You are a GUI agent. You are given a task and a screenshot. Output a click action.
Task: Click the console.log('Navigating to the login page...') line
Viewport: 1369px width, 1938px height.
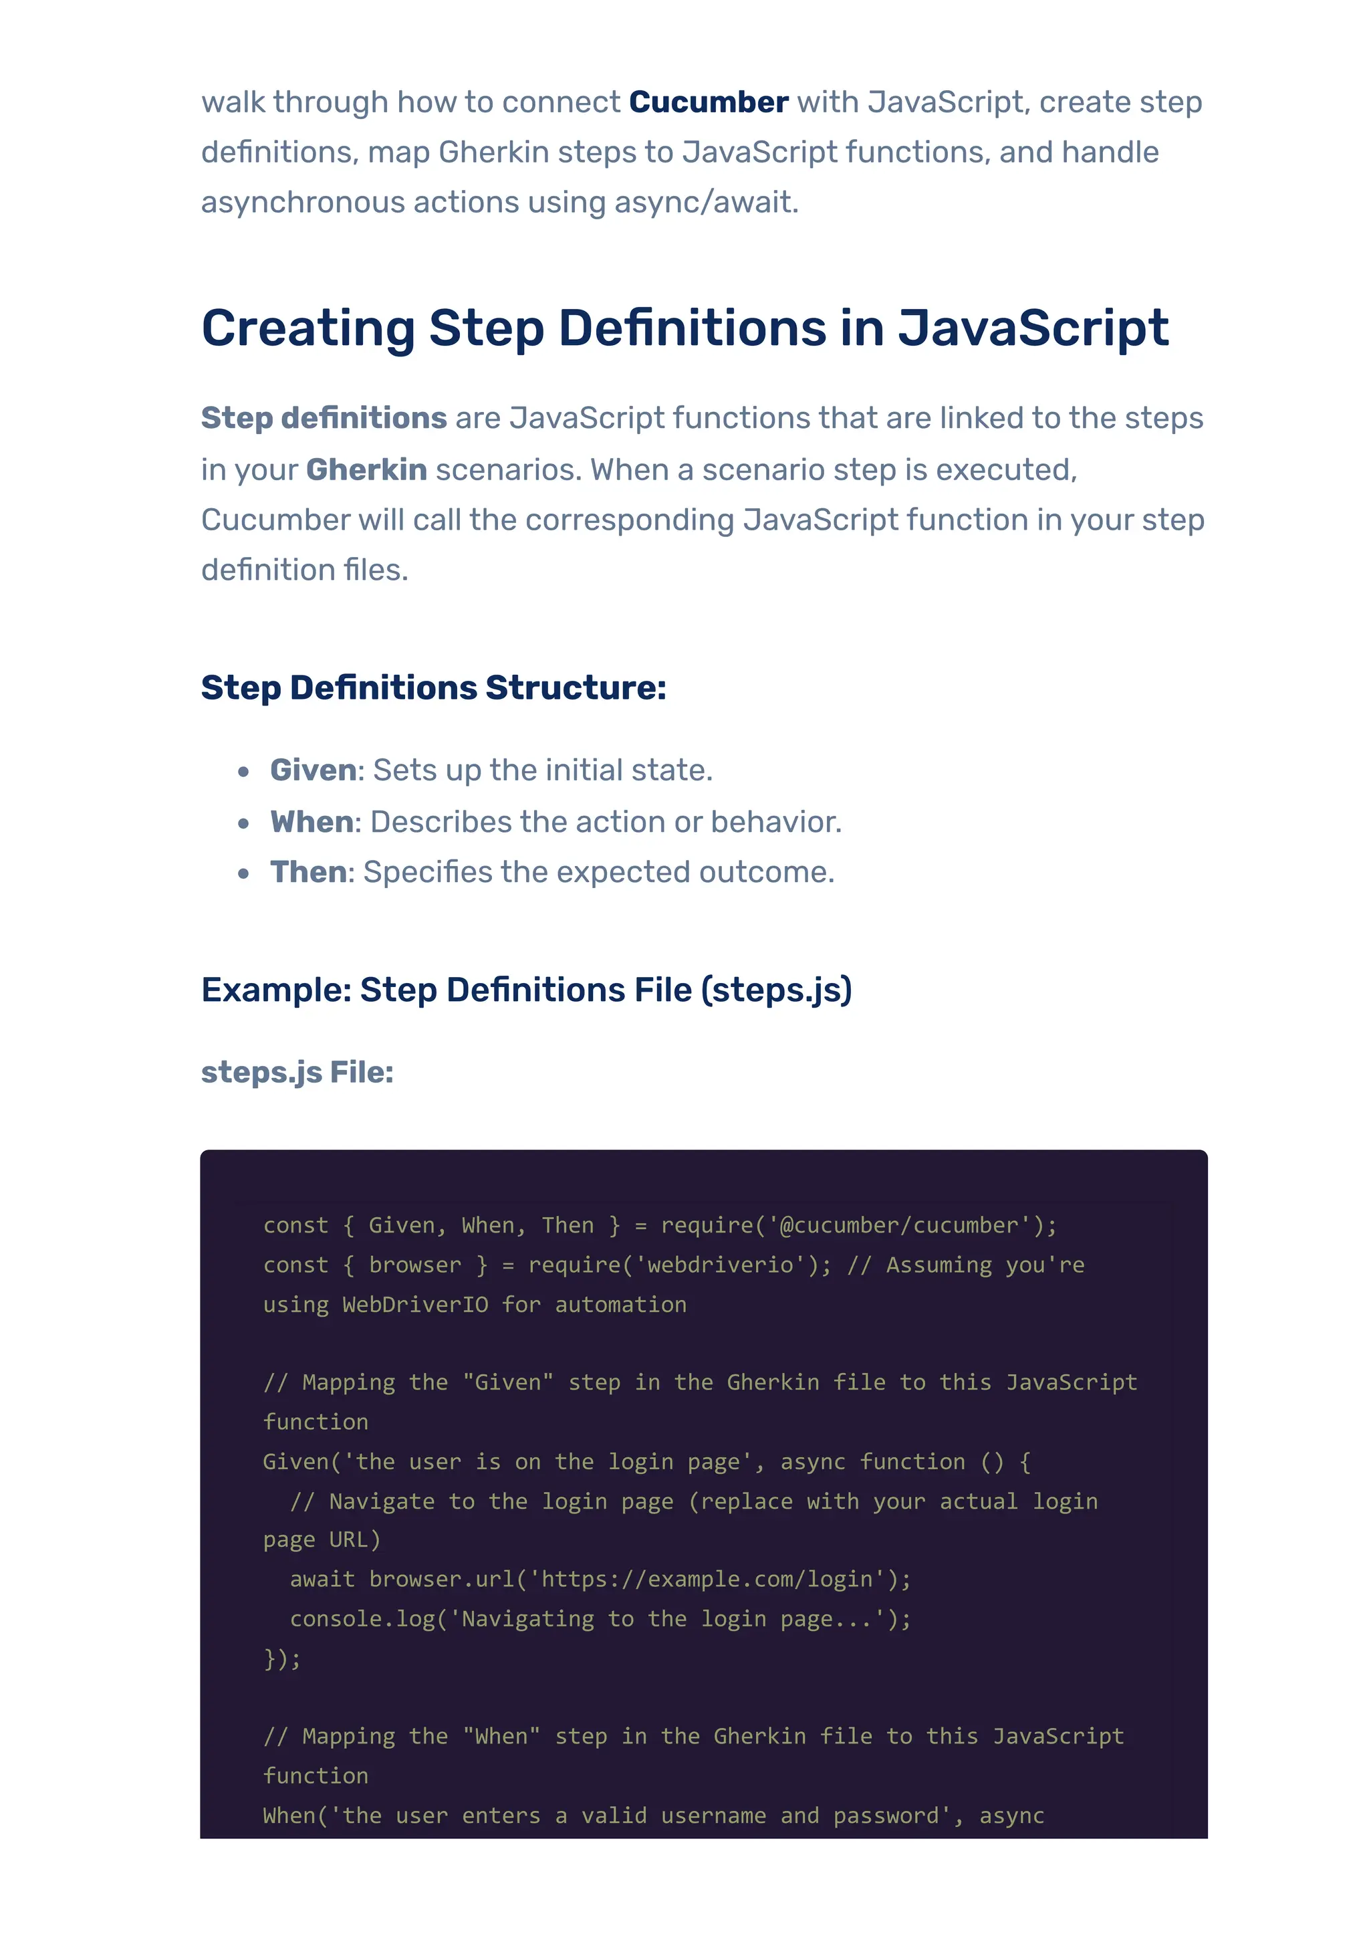[x=600, y=1618]
